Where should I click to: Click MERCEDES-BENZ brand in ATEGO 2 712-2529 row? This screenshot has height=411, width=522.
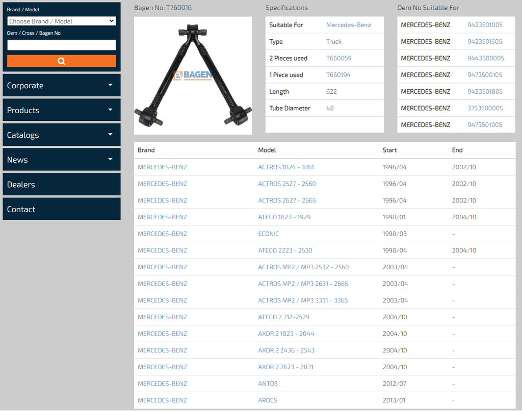click(x=163, y=317)
